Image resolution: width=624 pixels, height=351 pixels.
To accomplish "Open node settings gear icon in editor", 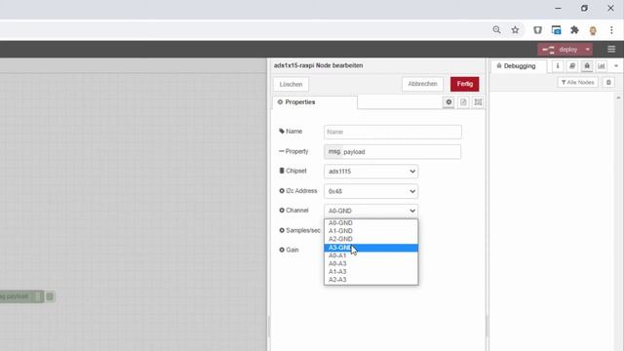I will coord(448,102).
